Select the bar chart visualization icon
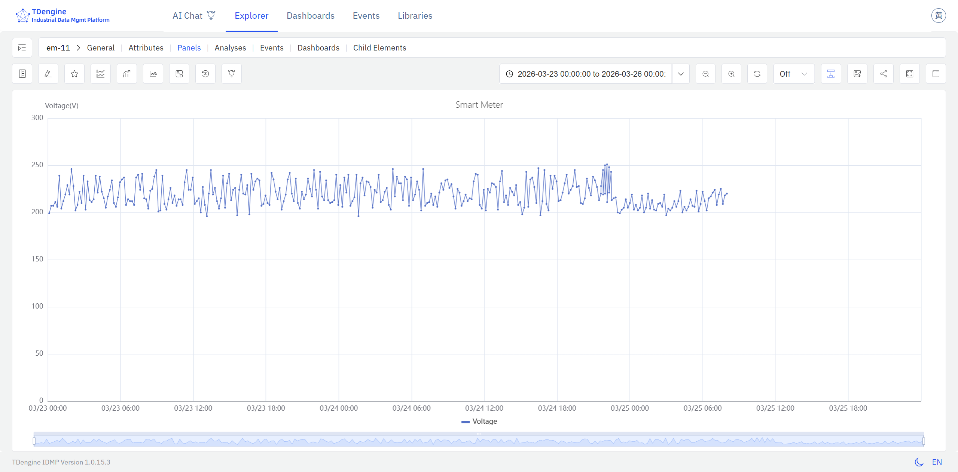The width and height of the screenshot is (958, 472). (126, 74)
